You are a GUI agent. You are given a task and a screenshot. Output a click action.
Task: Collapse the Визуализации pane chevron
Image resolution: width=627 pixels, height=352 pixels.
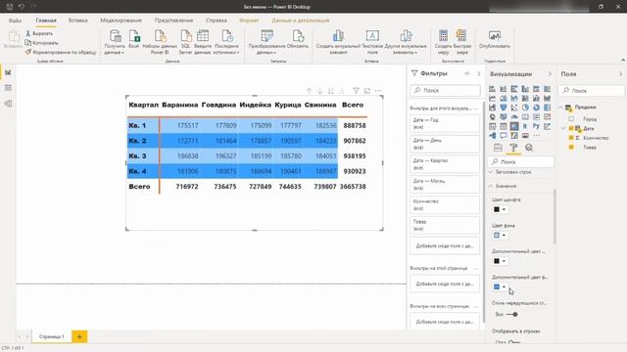pyautogui.click(x=550, y=74)
